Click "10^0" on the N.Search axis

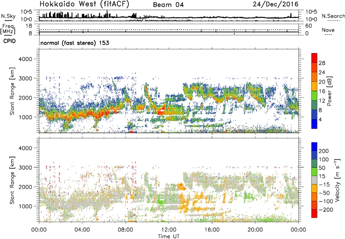[x=311, y=19]
